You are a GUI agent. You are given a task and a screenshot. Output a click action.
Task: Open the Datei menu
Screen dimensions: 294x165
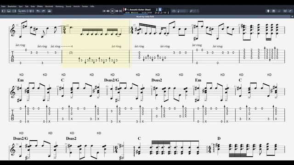point(3,6)
